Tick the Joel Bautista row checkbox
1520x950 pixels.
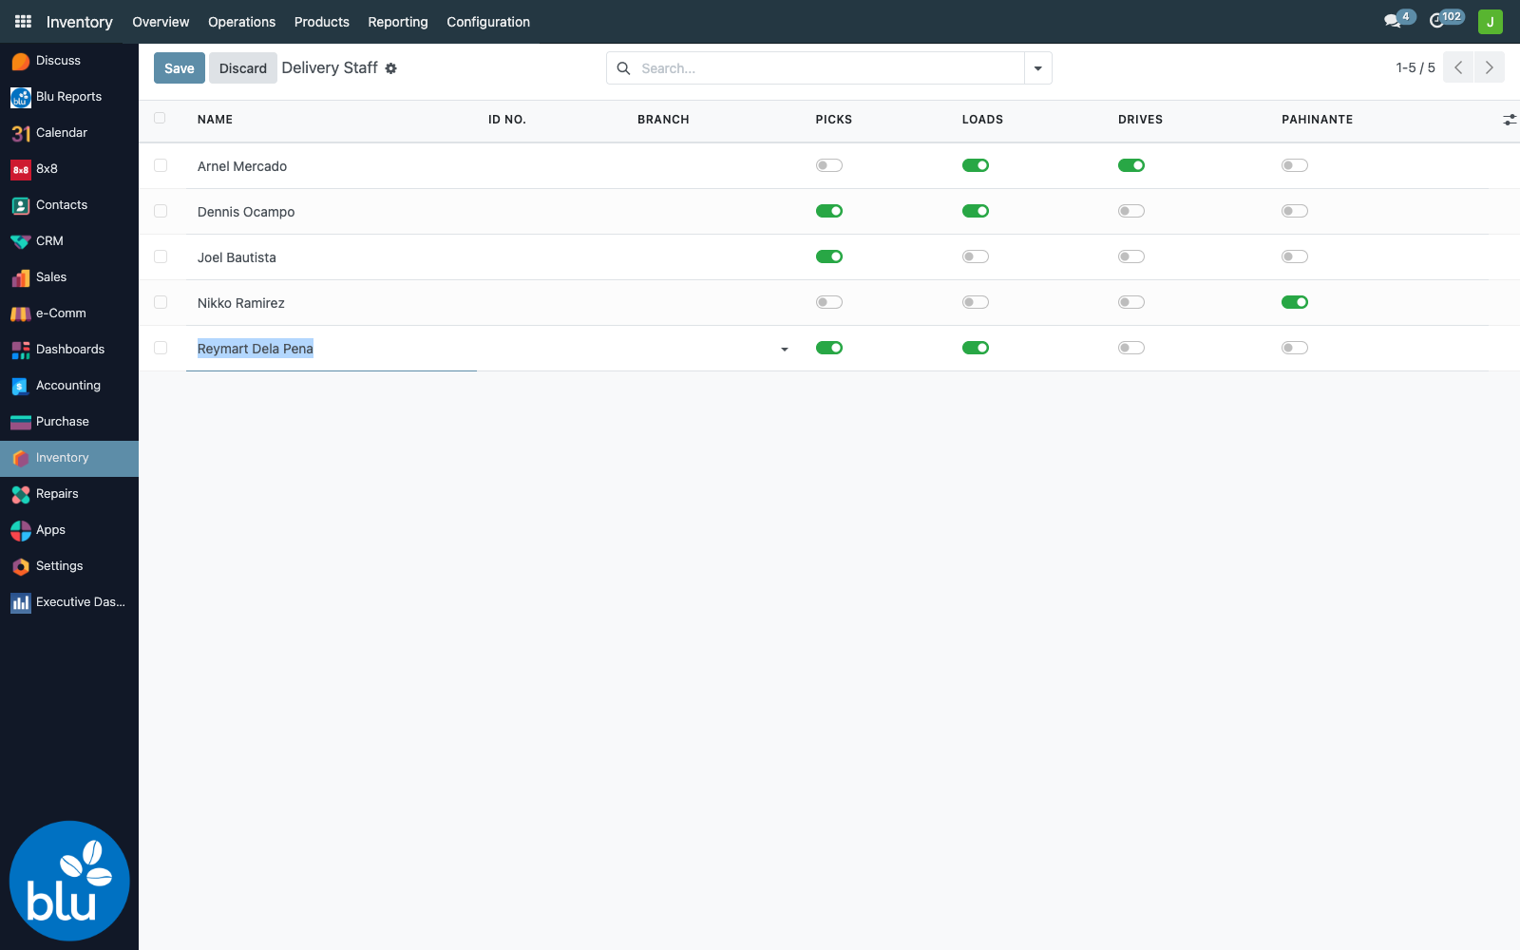click(x=161, y=256)
